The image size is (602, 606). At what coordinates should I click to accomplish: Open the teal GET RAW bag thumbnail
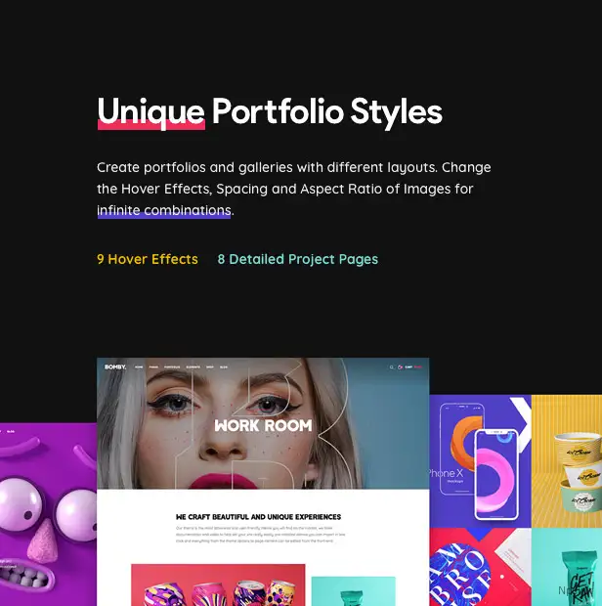[567, 567]
